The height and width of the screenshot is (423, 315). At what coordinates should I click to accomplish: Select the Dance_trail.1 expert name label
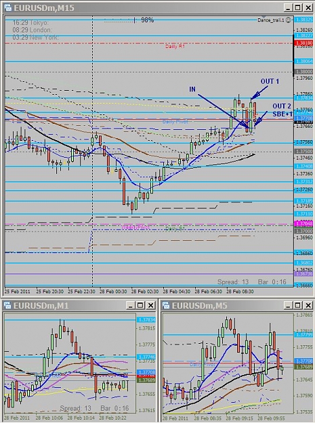point(271,20)
